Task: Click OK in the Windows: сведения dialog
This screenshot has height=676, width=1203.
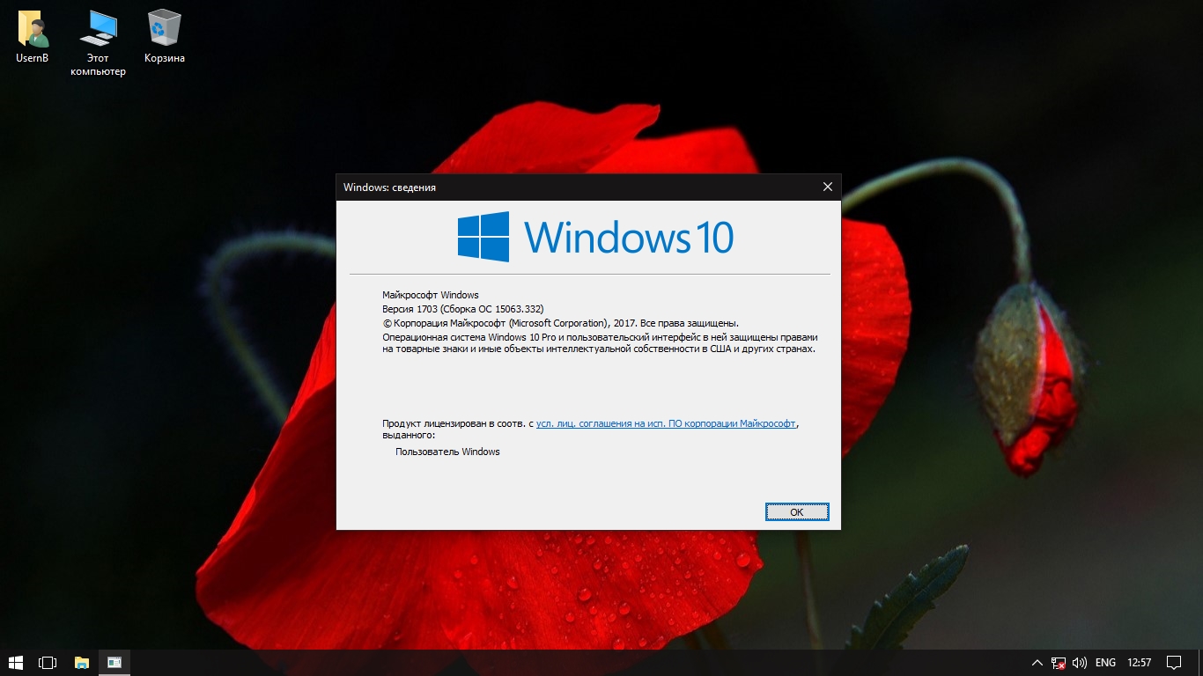Action: (797, 511)
